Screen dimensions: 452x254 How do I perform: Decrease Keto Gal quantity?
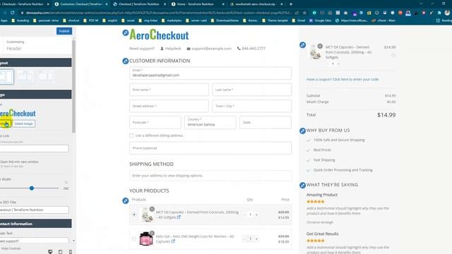244,239
